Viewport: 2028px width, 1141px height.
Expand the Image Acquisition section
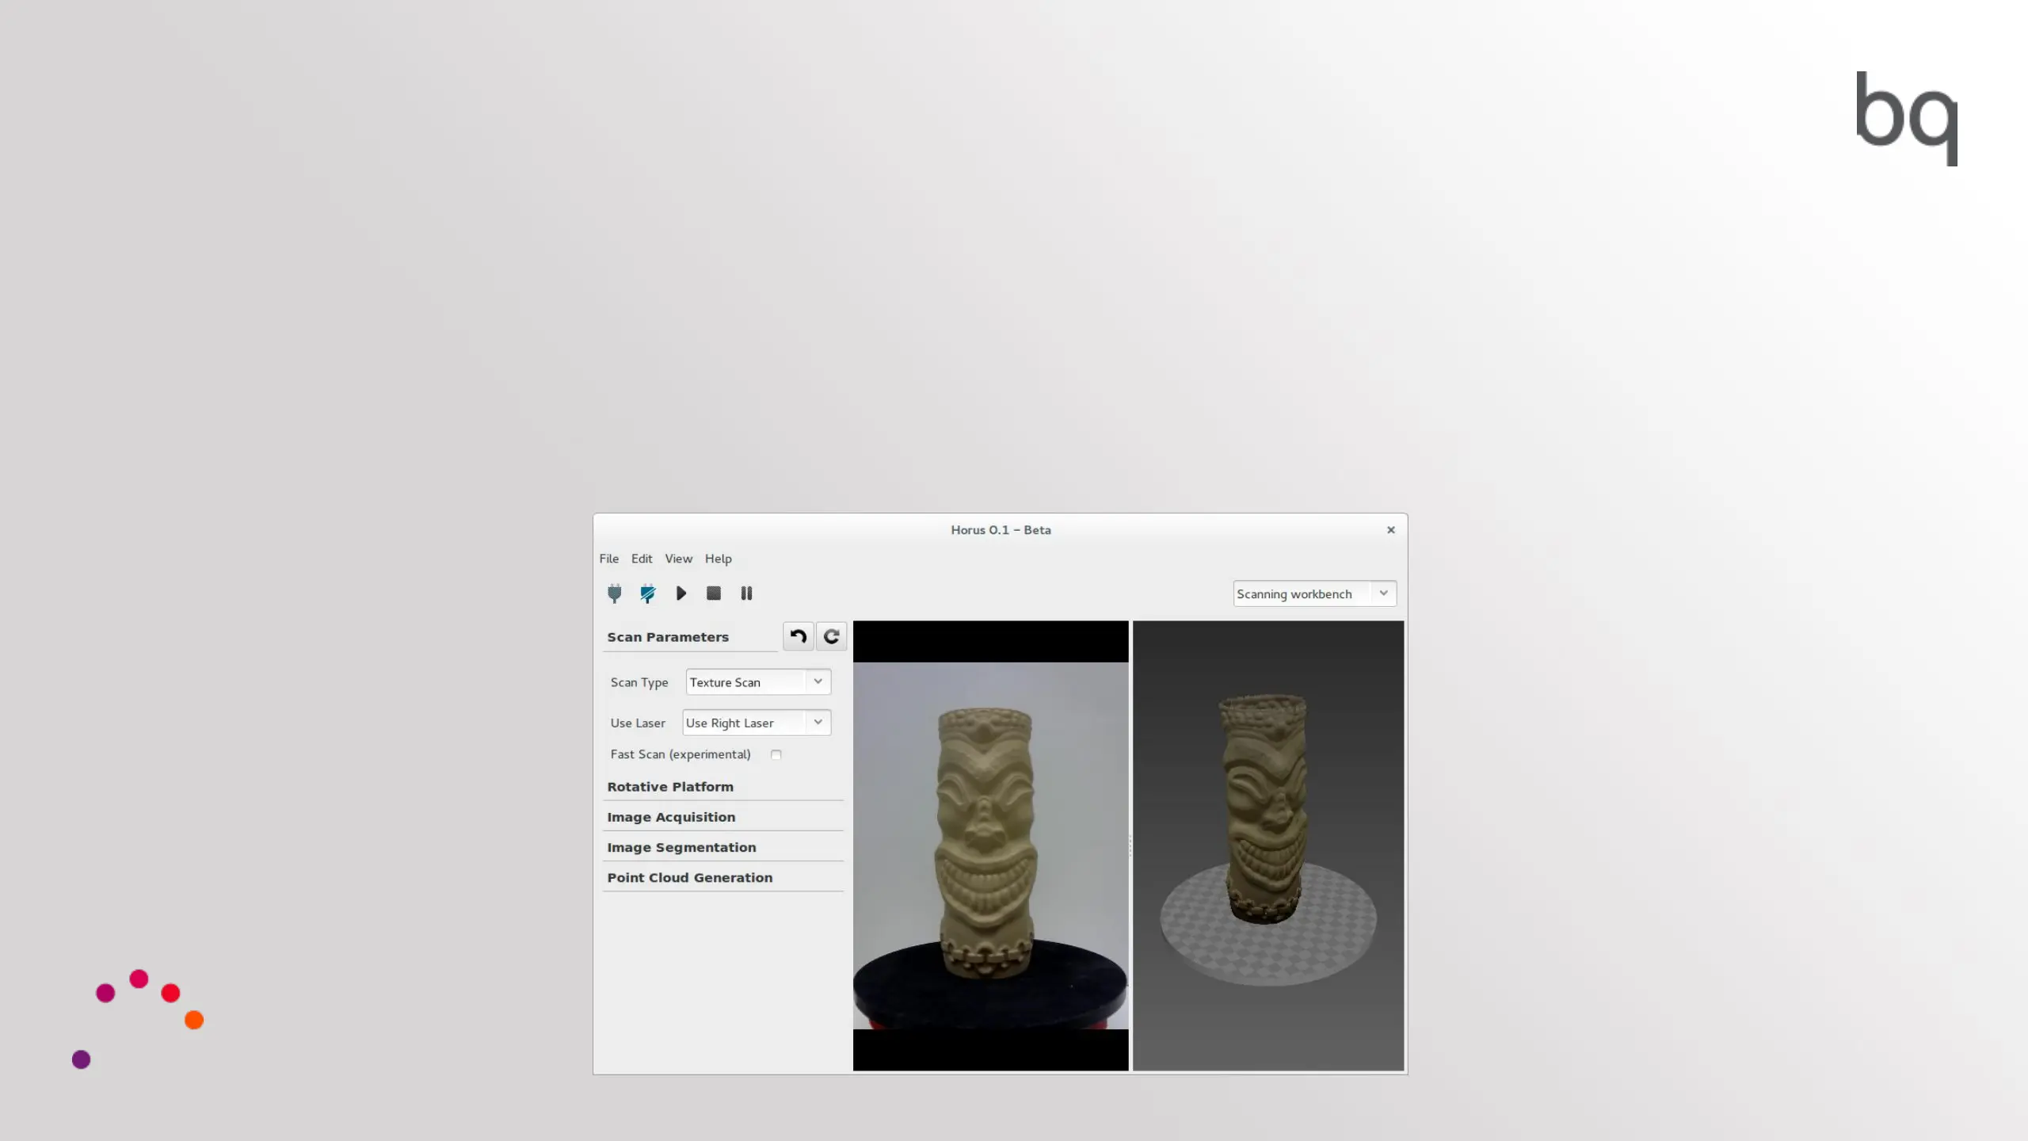click(671, 817)
